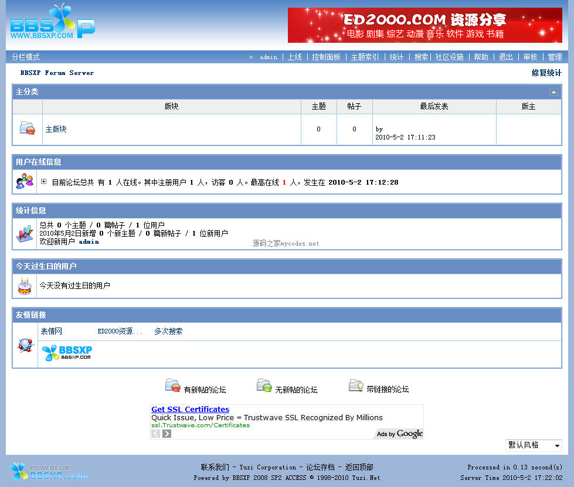The height and width of the screenshot is (487, 574).
Task: Click Server Time 2010-5-2 17:22:02 text
Action: (x=511, y=478)
